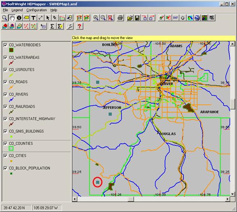Image resolution: width=237 pixels, height=212 pixels.
Task: Select the hand pan tool
Action: (x=12, y=18)
